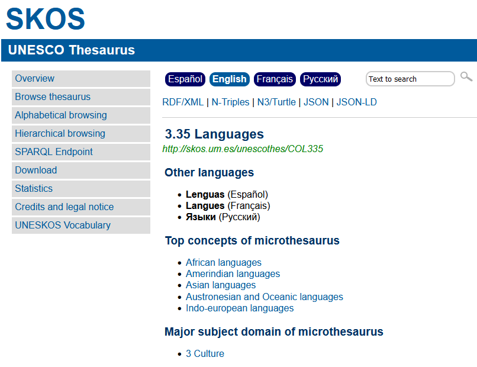Open Browse thesaurus in sidebar

coord(81,96)
